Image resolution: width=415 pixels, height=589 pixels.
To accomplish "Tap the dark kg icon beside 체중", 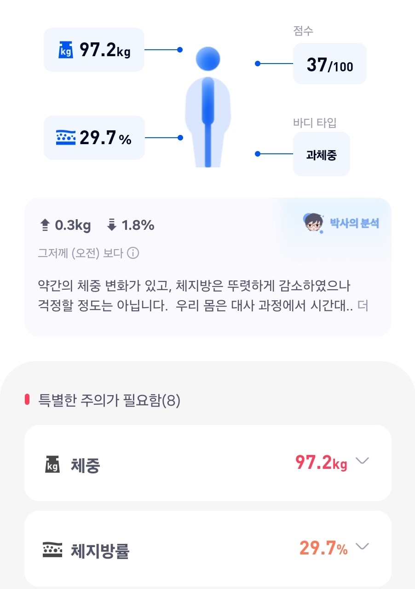I will pyautogui.click(x=52, y=464).
